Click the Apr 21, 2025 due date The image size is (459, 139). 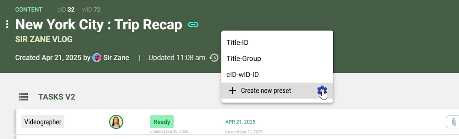tap(240, 122)
